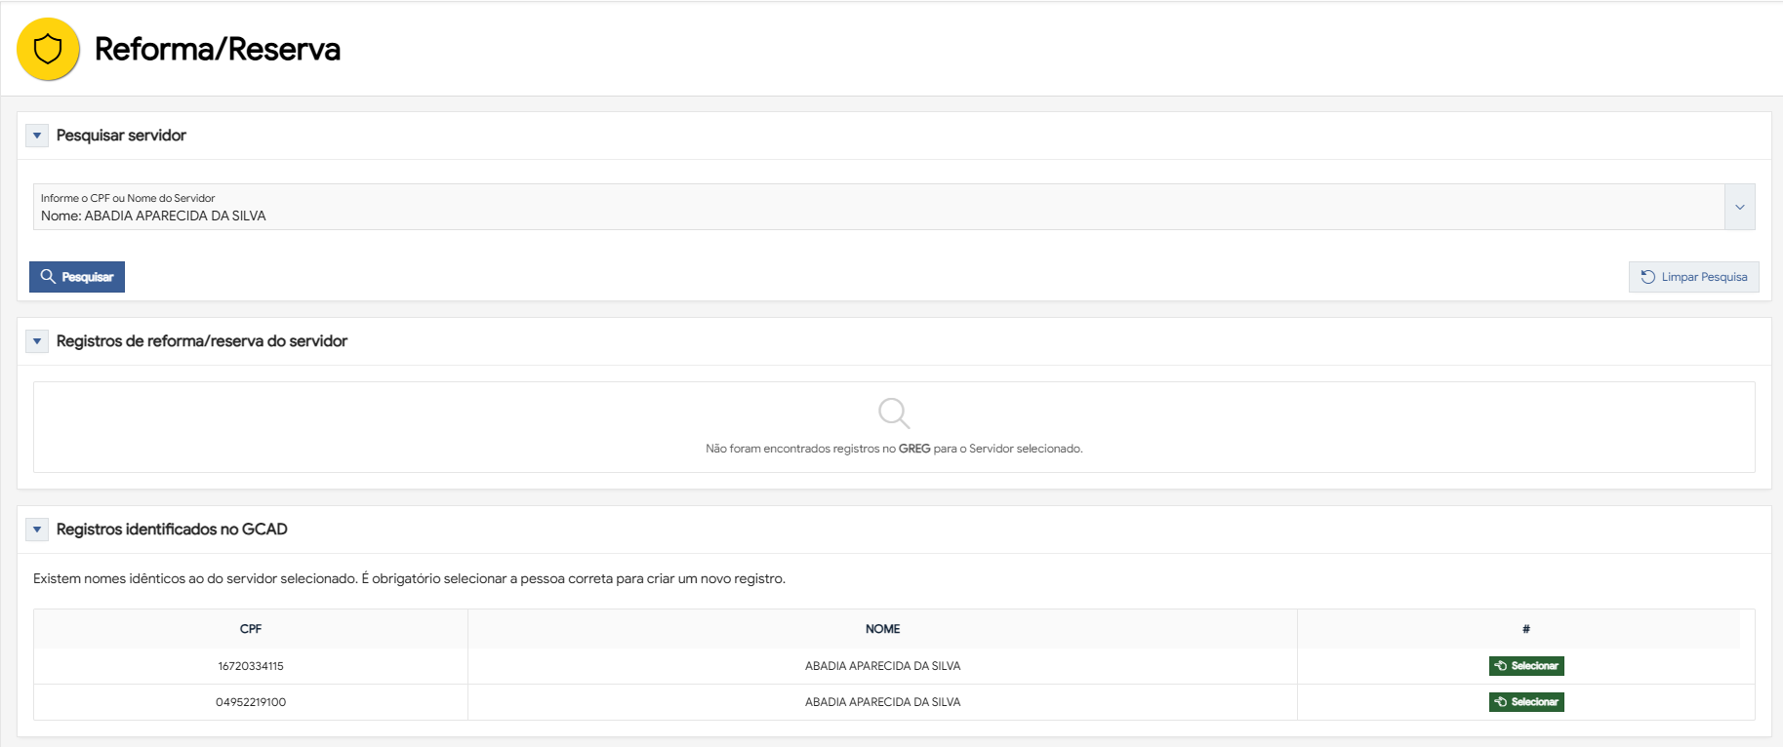This screenshot has height=747, width=1783.
Task: Click the NOME column header
Action: coord(882,629)
